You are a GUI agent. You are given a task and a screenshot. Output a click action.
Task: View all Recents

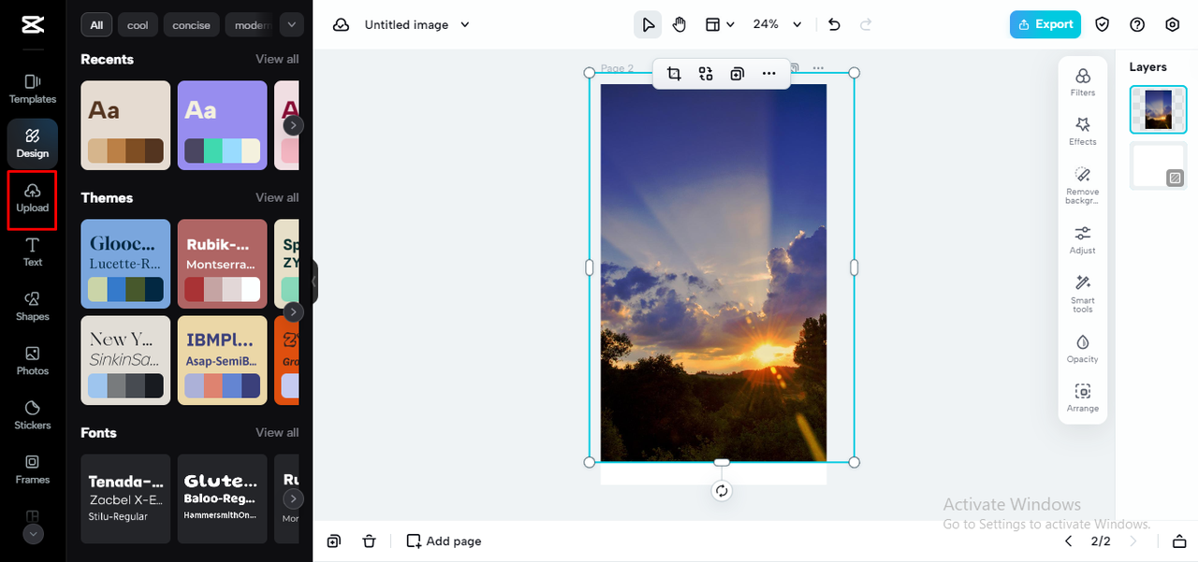click(277, 59)
